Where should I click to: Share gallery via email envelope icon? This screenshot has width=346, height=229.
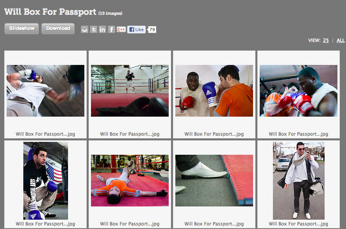pyautogui.click(x=84, y=29)
